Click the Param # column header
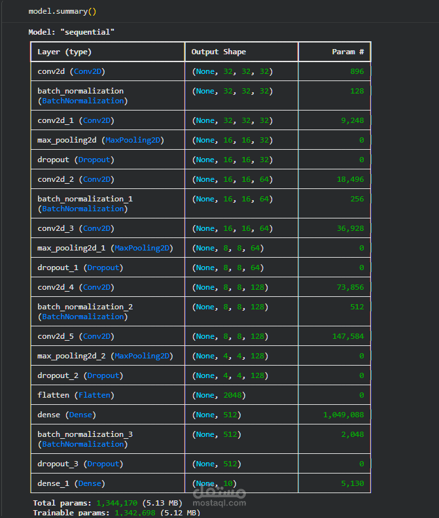This screenshot has width=439, height=518. point(351,52)
